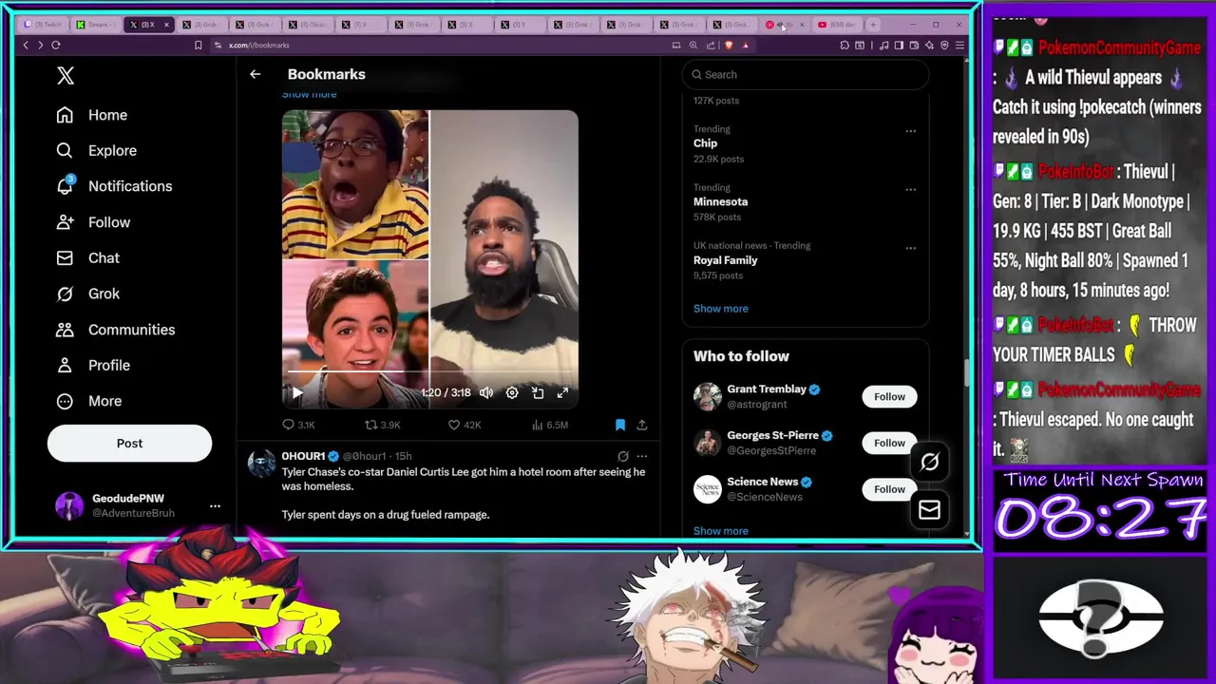This screenshot has height=684, width=1216.
Task: Open replies via the 3.1K comment icon
Action: point(289,425)
